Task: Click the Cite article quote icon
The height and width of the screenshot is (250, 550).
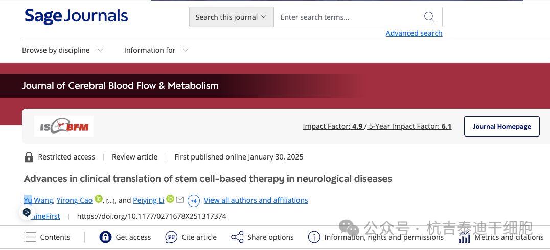Action: coord(171,237)
